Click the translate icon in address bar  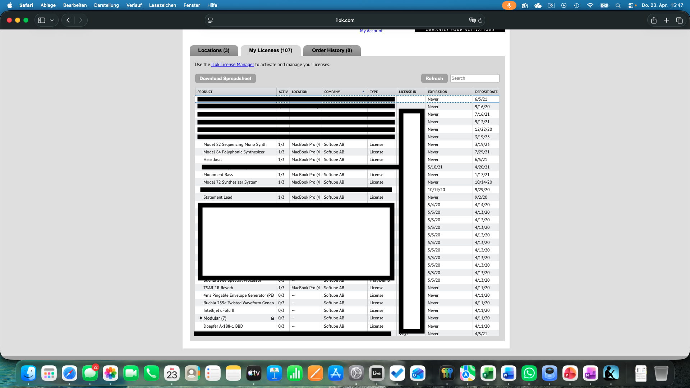[472, 20]
